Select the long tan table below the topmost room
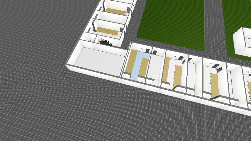The image size is (251, 141). click(107, 31)
